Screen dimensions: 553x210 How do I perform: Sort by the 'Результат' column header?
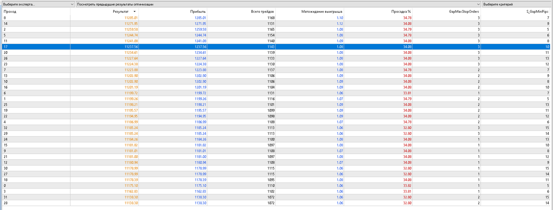click(121, 12)
